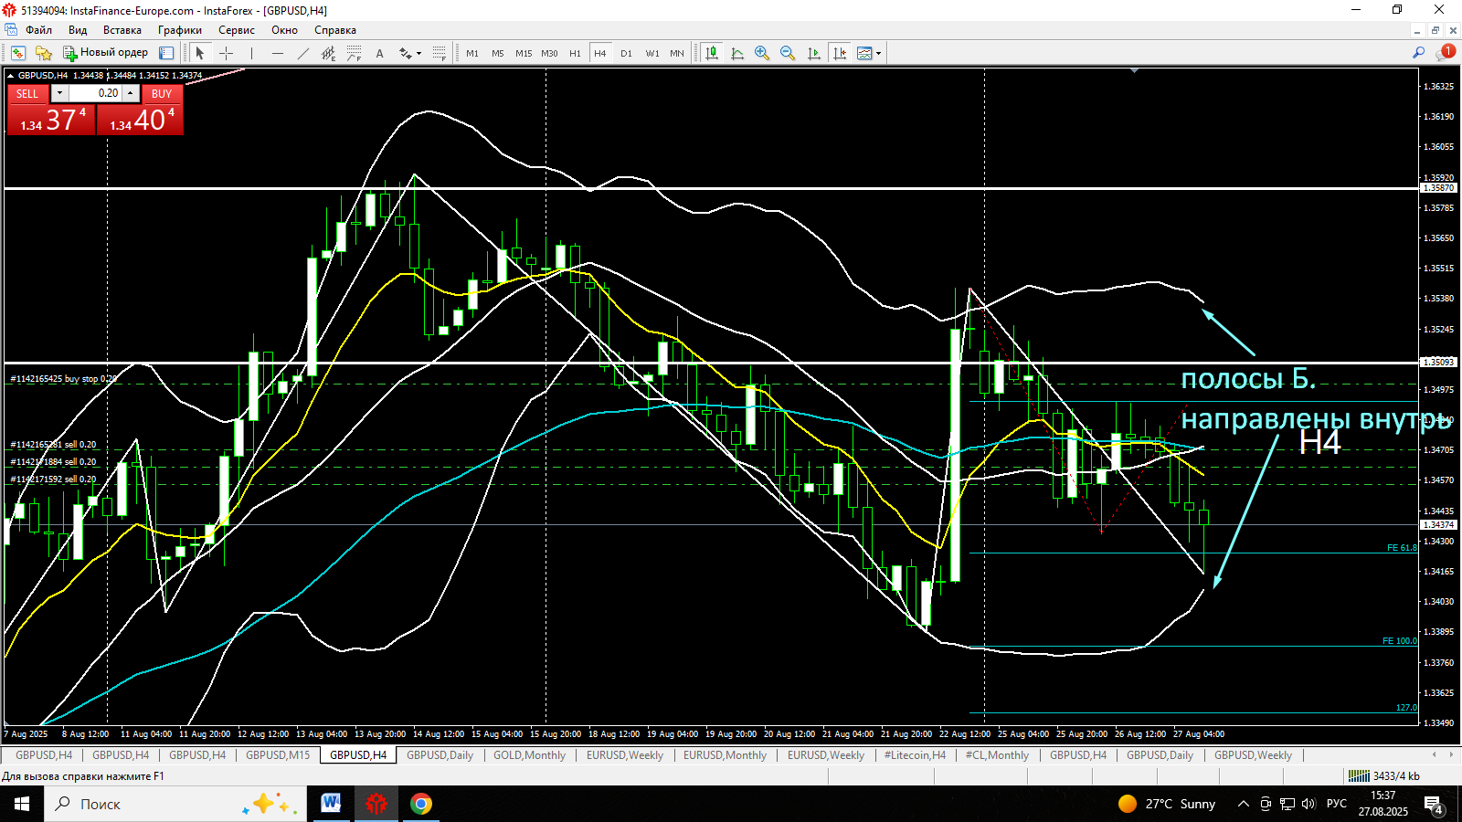Select the text label tool

coord(379,53)
